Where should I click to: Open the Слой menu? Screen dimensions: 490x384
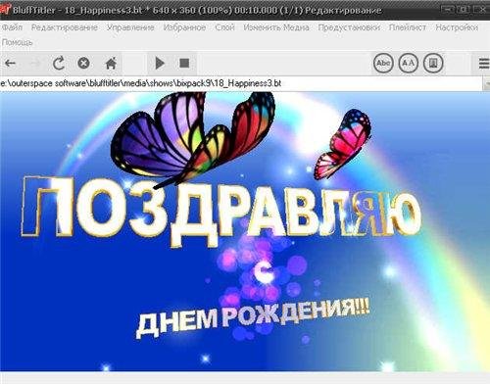(224, 27)
